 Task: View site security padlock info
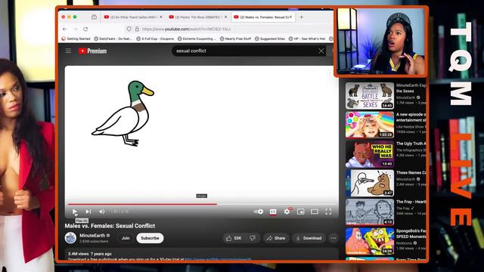click(x=137, y=29)
